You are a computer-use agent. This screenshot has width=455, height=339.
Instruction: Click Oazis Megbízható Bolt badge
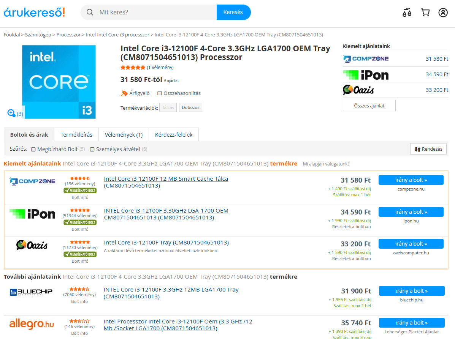click(80, 254)
